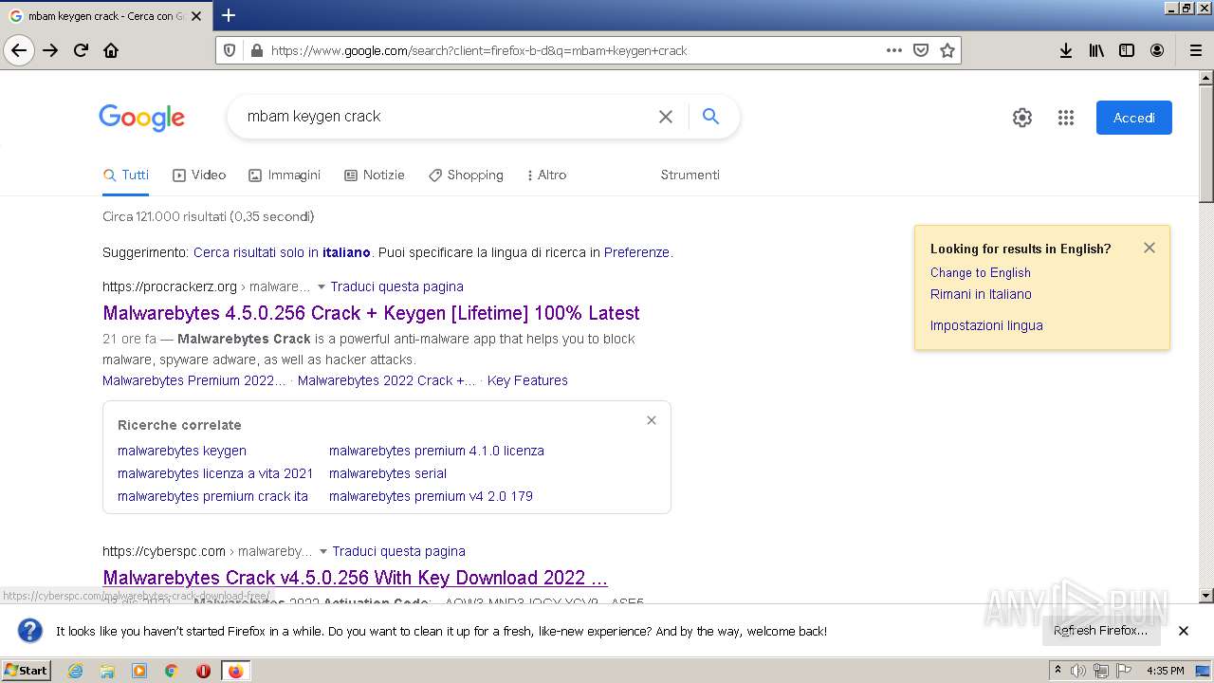This screenshot has height=683, width=1214.
Task: Open Opera from taskbar
Action: click(x=203, y=671)
